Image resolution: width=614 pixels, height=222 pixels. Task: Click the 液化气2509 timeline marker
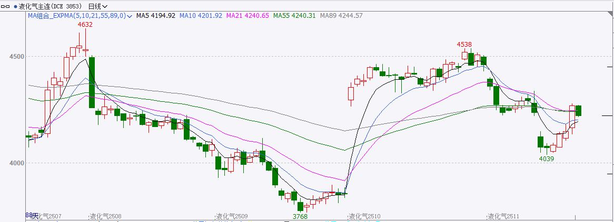(232, 216)
